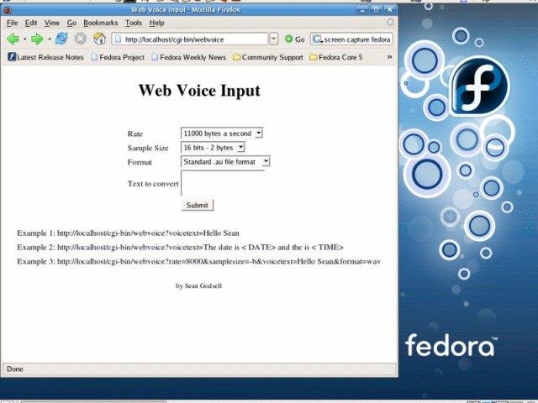Close the Firefox window
538x403 pixels.
click(x=390, y=9)
